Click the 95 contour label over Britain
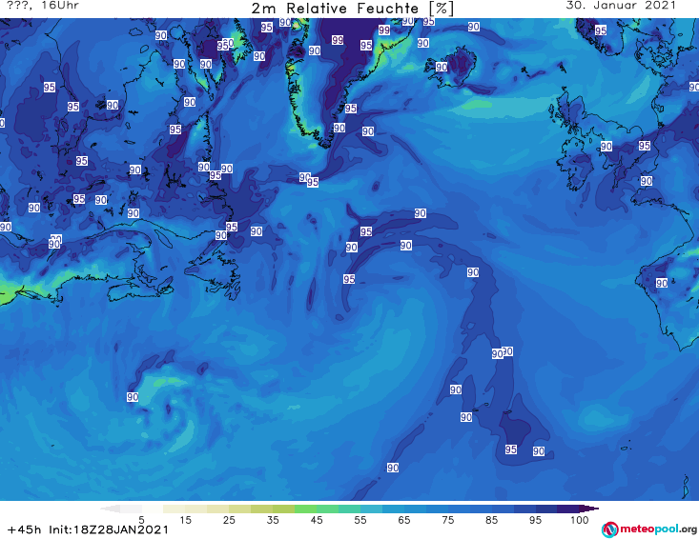 645,146
